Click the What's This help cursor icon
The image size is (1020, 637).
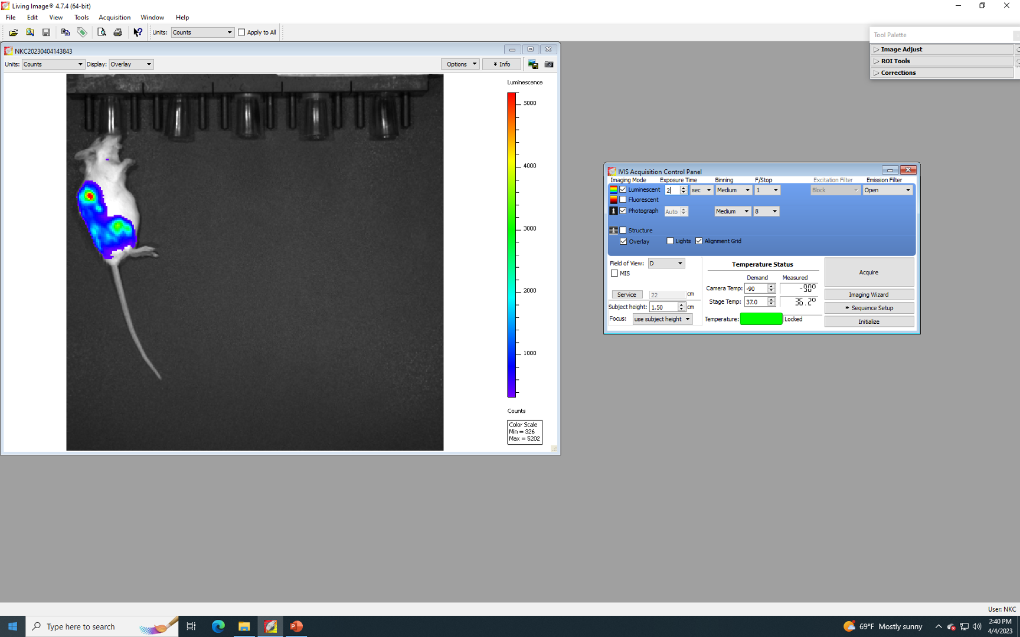[138, 32]
